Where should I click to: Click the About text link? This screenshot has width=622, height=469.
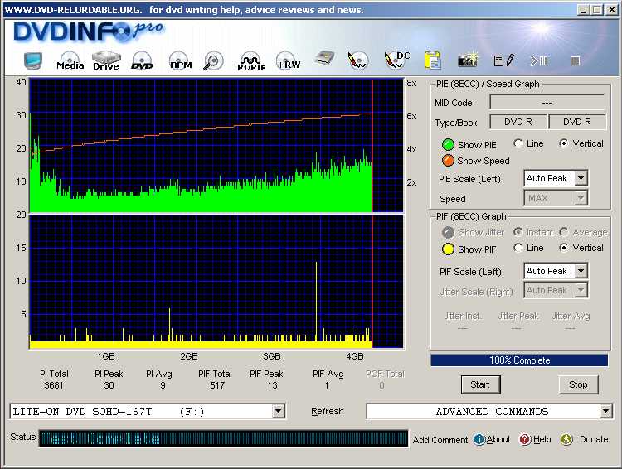498,439
